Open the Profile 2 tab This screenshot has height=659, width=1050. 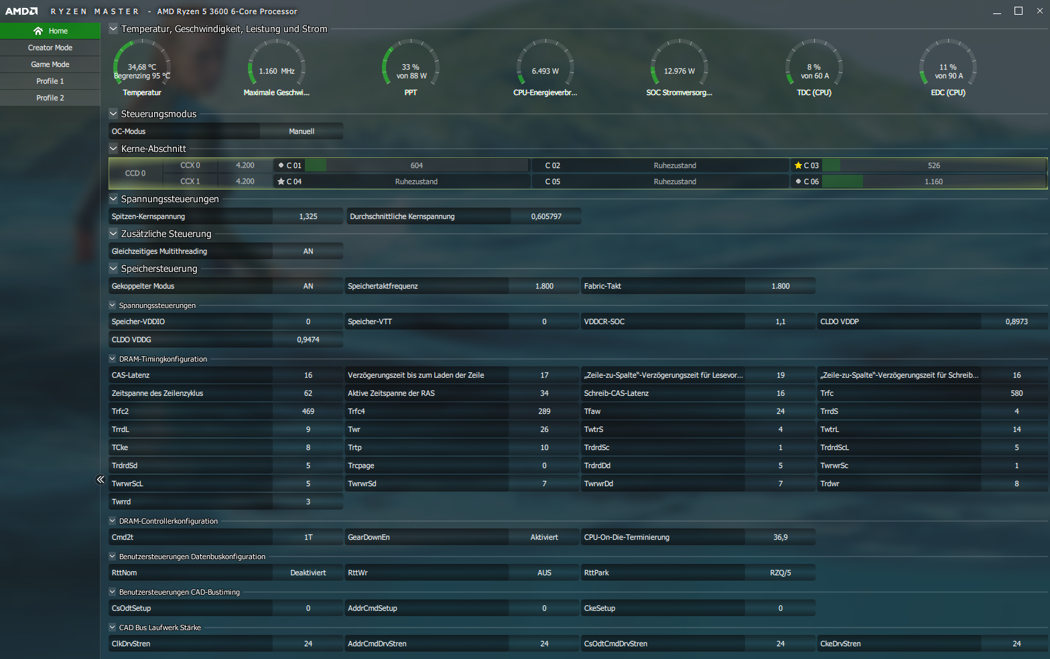click(50, 98)
